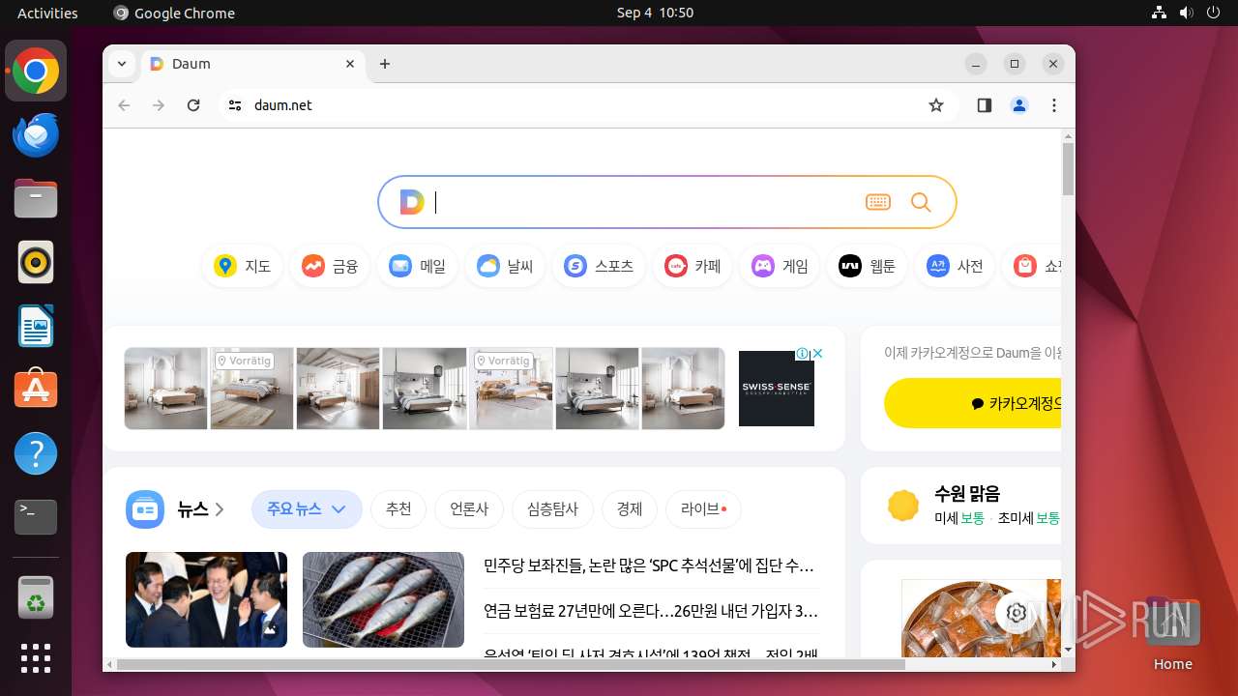Open AdChoices info icon on ad
Screen dimensions: 1238x696
pyautogui.click(x=803, y=354)
